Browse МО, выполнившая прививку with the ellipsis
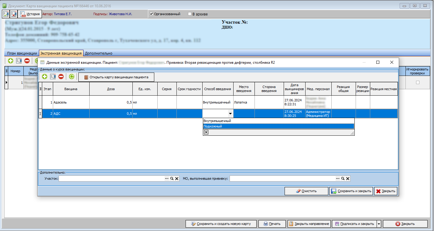The image size is (434, 231). pyautogui.click(x=337, y=178)
